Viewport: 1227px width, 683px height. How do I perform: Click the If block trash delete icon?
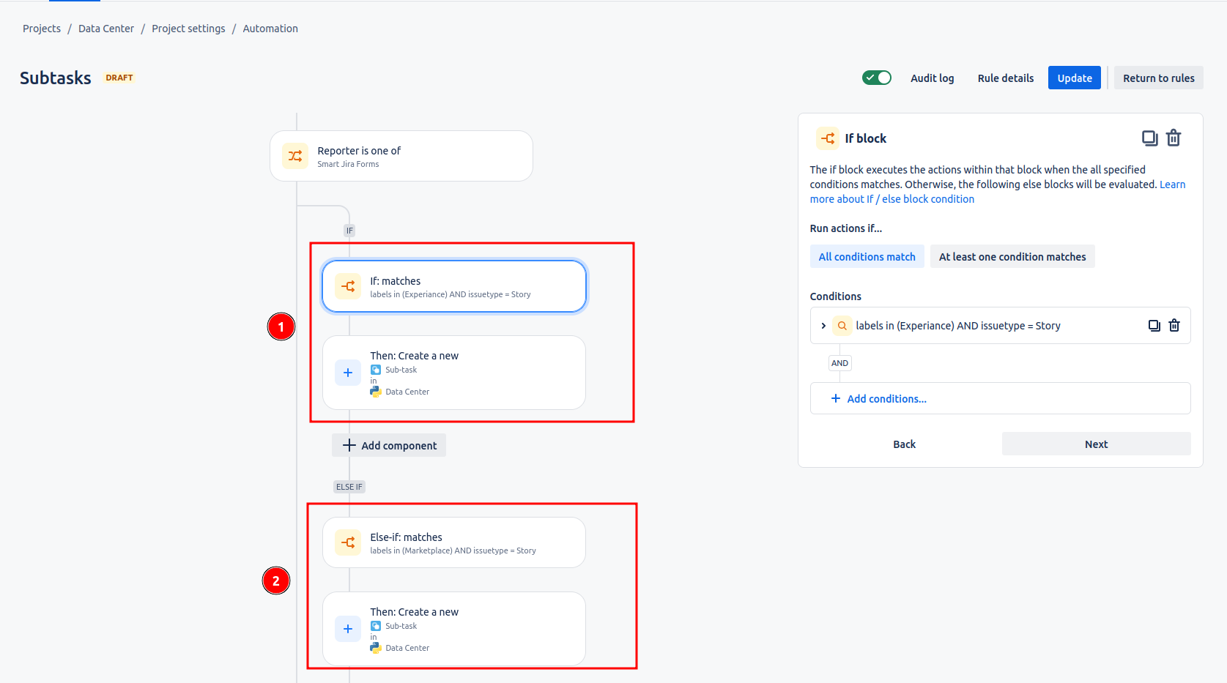pyautogui.click(x=1174, y=138)
